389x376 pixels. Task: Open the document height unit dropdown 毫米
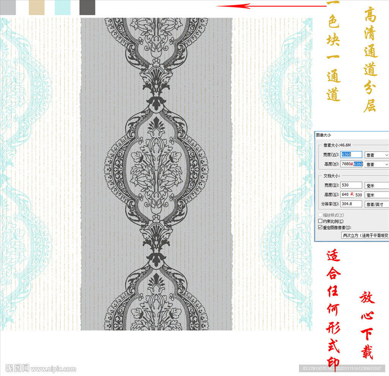377,195
